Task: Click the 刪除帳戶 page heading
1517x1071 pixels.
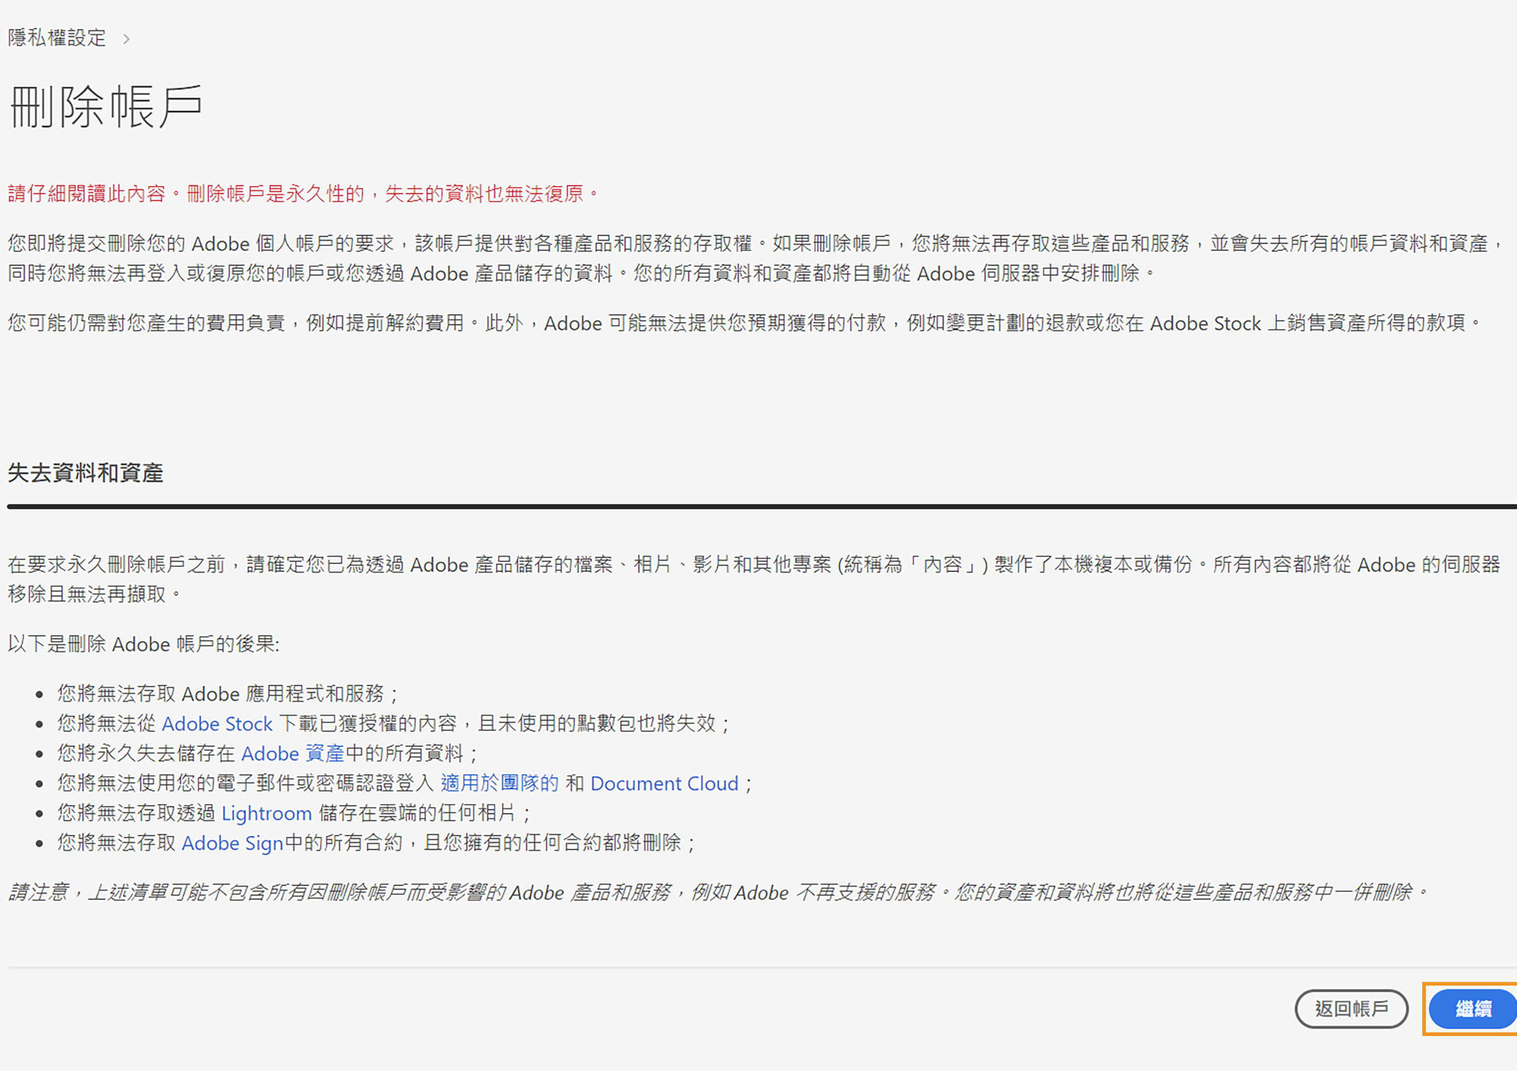Action: tap(106, 107)
